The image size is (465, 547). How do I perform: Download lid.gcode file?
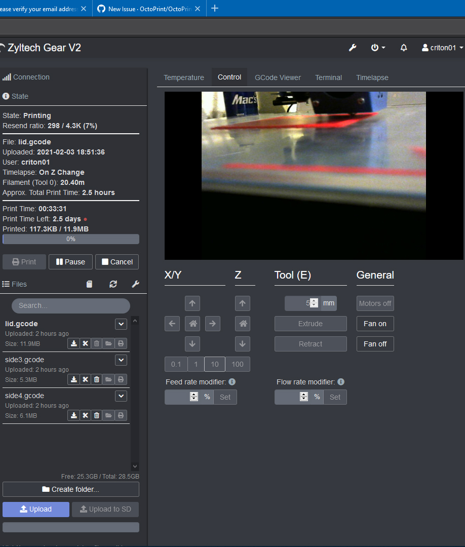73,343
